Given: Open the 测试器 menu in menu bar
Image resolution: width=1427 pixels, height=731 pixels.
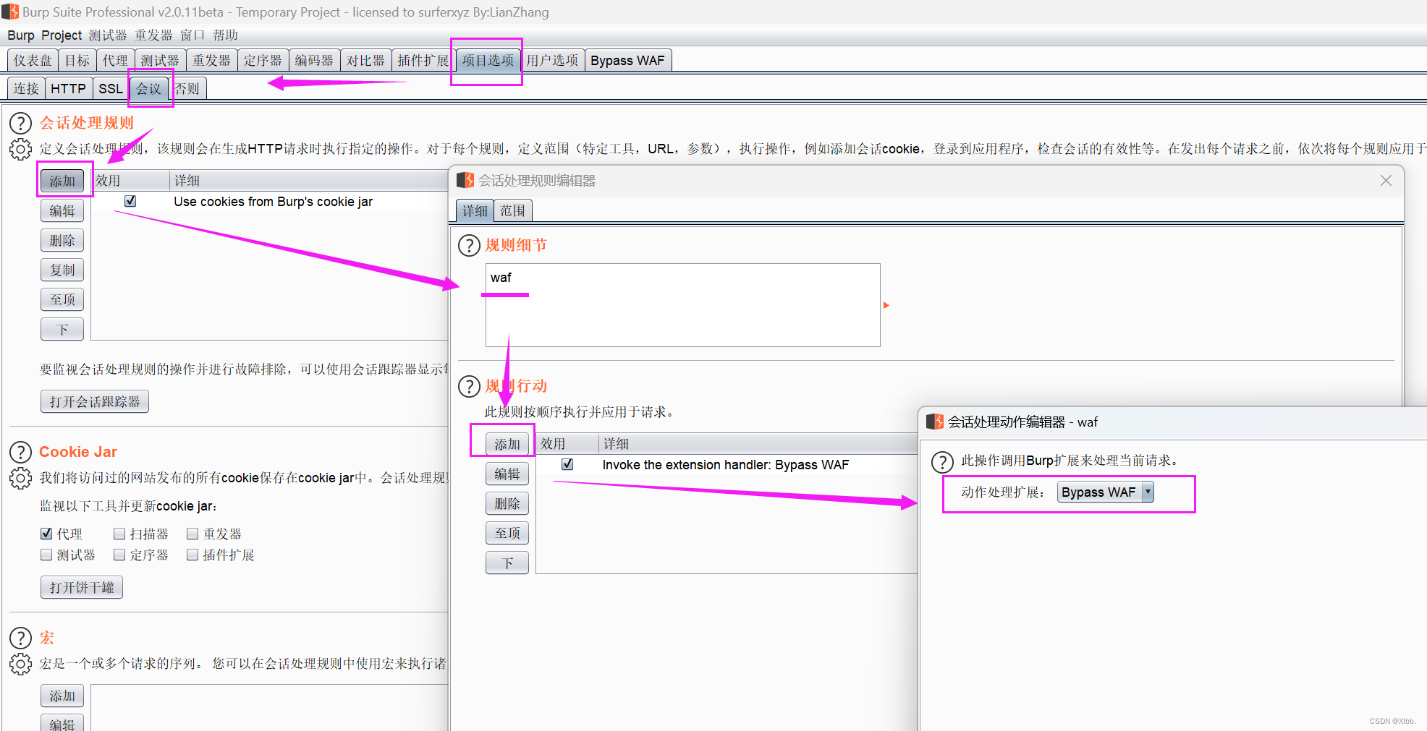Looking at the screenshot, I should click(108, 35).
